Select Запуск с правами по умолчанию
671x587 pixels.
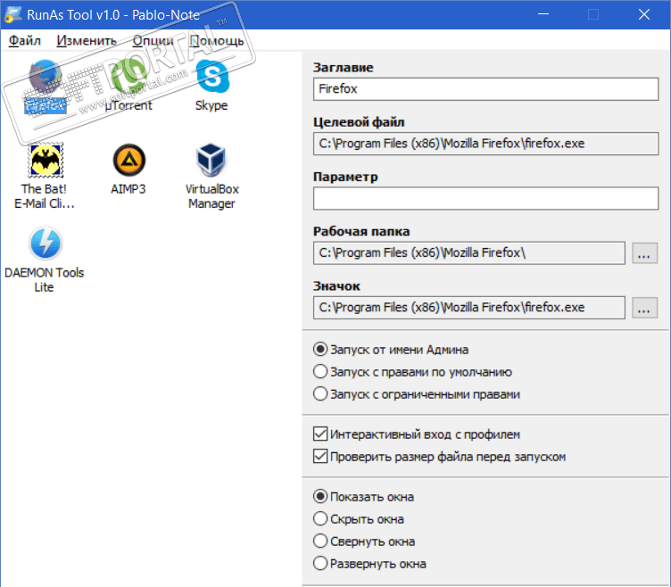pos(320,371)
